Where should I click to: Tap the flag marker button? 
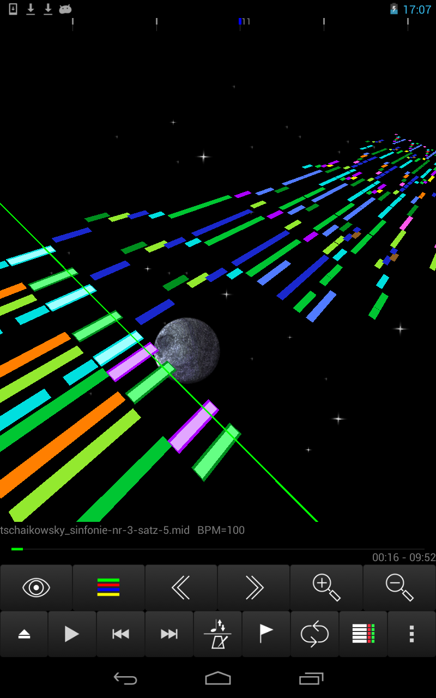266,634
